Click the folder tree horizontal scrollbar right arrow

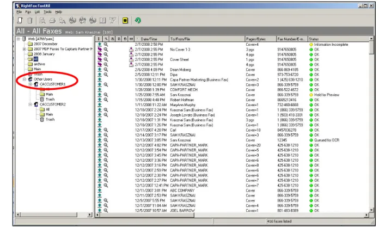pyautogui.click(x=90, y=214)
